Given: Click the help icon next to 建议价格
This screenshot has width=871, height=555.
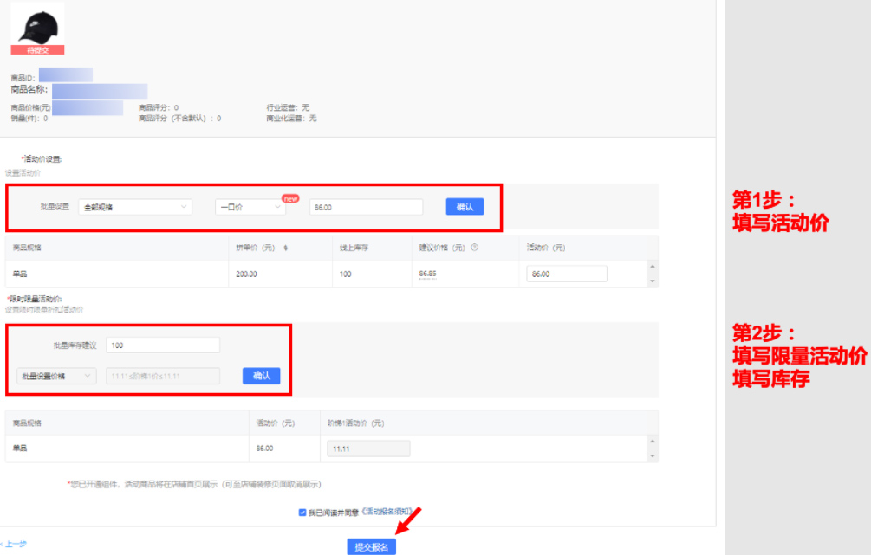Looking at the screenshot, I should [475, 248].
